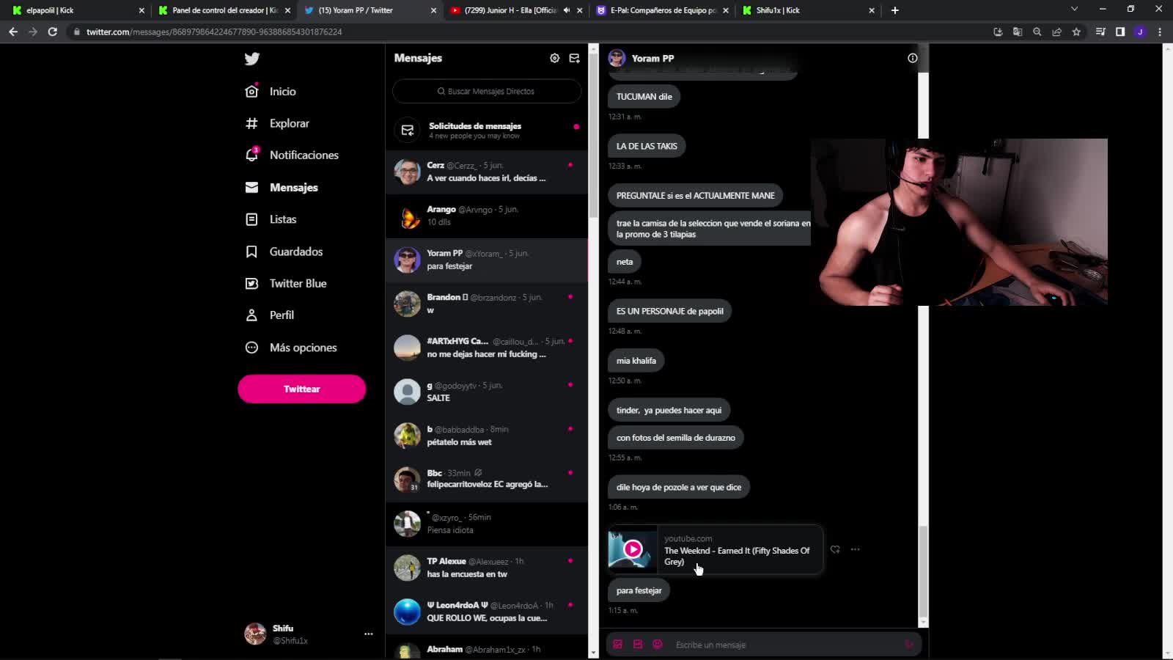Screen dimensions: 1173x660
Task: Switch to the elpapolil Kick tab
Action: 73,10
